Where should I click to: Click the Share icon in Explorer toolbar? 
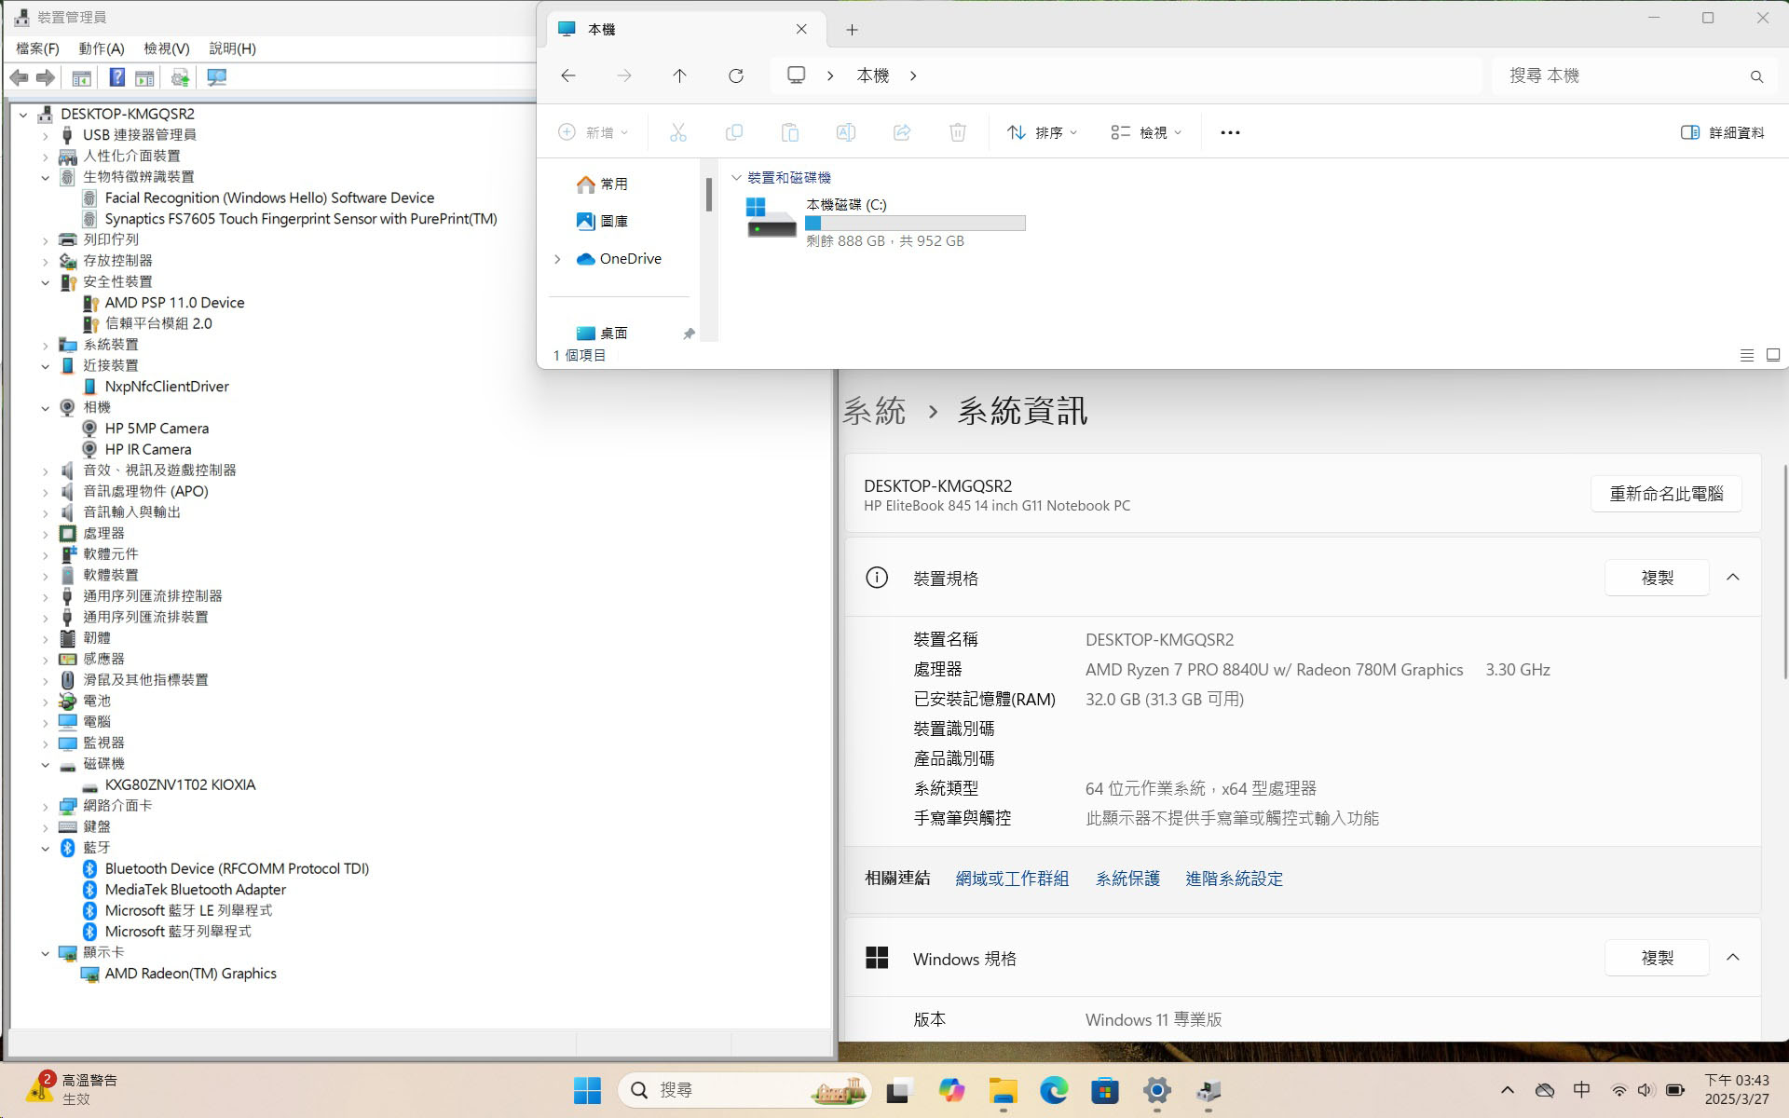[x=902, y=132]
